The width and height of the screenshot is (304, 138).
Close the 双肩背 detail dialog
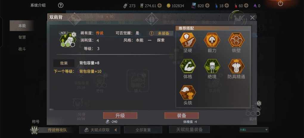(252, 18)
